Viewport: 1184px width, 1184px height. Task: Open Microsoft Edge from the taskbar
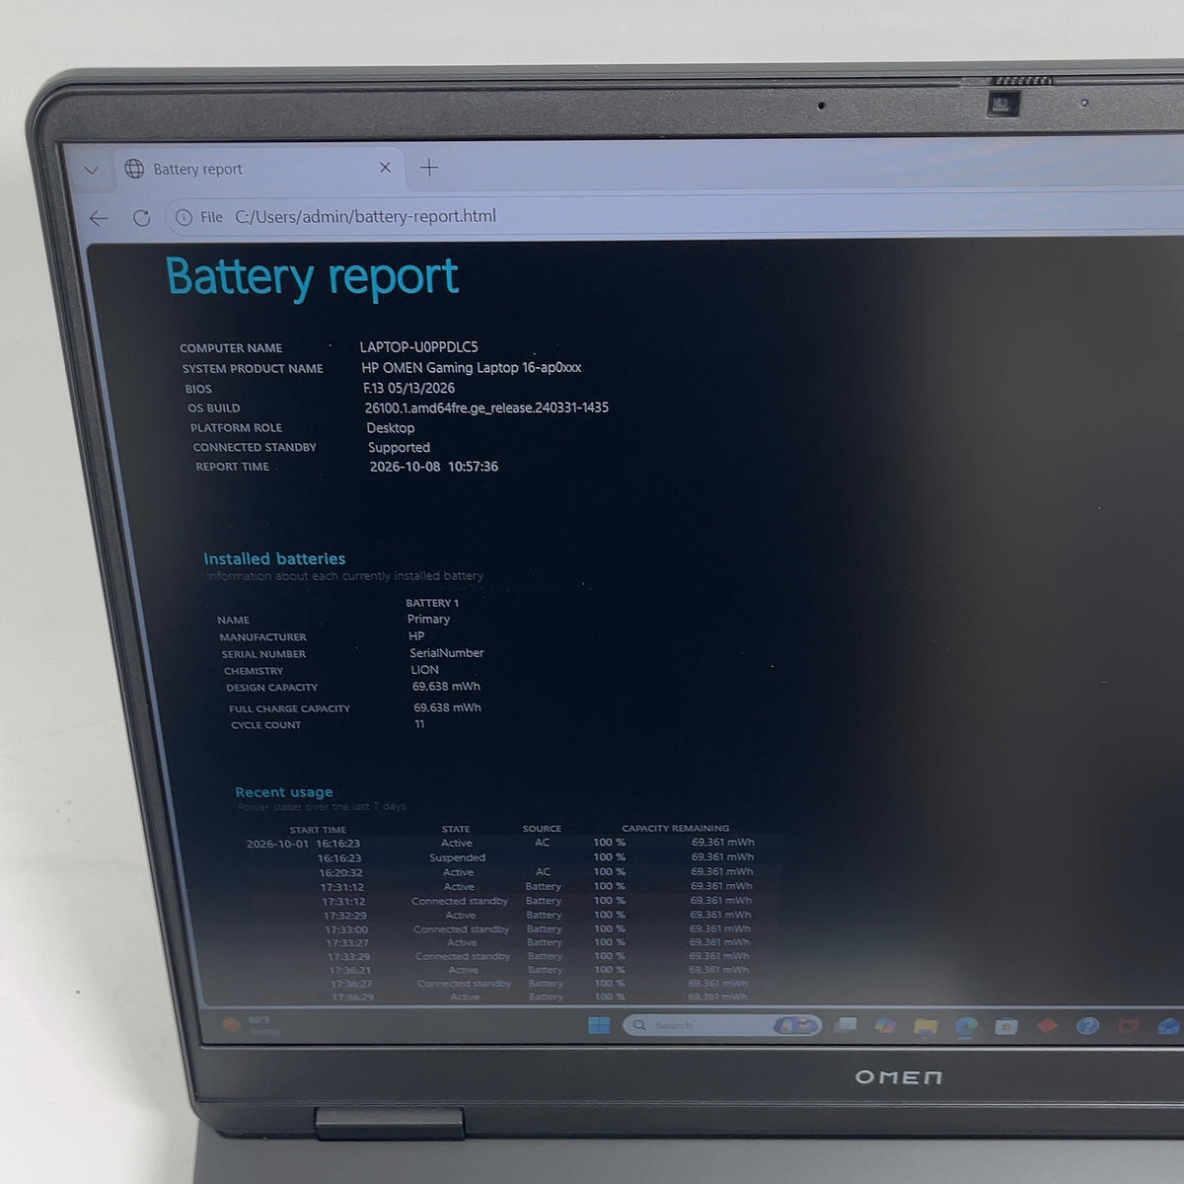pyautogui.click(x=966, y=1027)
